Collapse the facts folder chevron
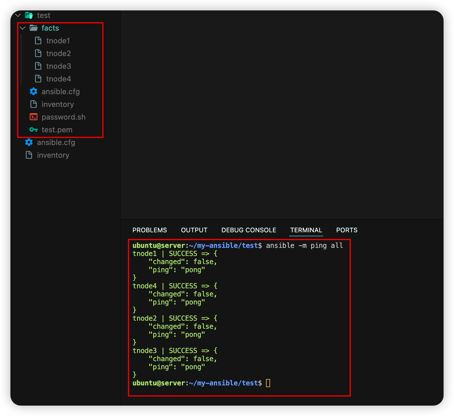 click(23, 28)
